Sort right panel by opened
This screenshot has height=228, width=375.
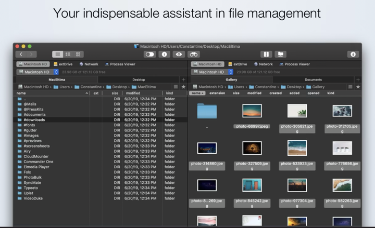[x=314, y=93]
